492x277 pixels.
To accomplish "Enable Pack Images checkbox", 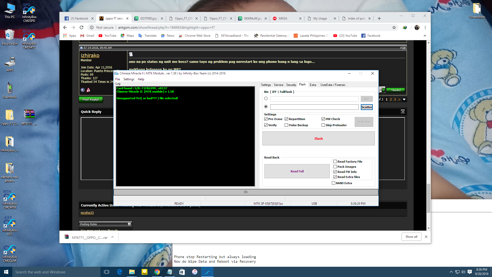I will (x=335, y=167).
